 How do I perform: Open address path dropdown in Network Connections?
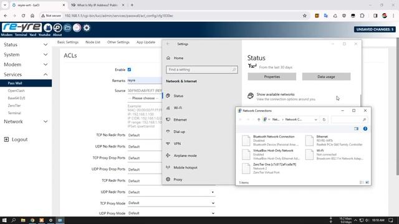point(316,119)
